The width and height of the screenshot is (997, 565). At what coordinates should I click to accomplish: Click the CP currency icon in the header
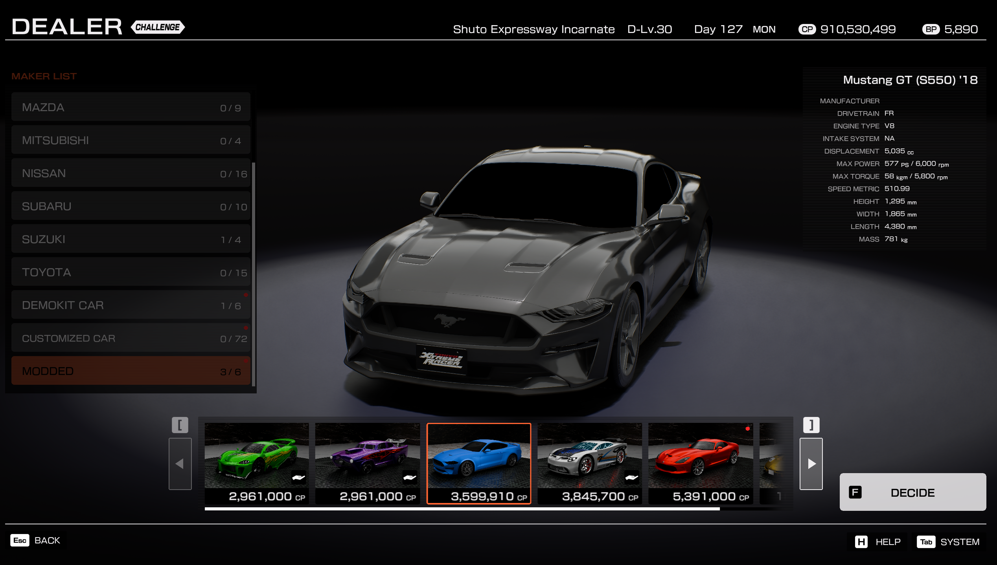click(808, 29)
